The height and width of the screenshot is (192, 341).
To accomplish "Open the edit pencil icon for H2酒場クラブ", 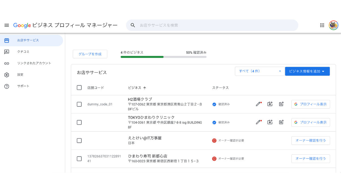I will tap(258, 104).
